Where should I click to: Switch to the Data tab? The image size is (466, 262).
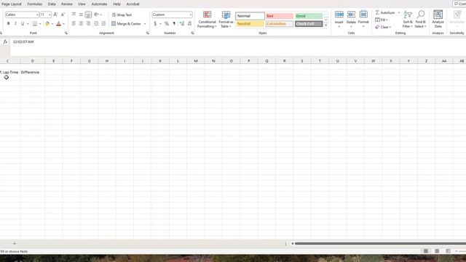point(52,4)
